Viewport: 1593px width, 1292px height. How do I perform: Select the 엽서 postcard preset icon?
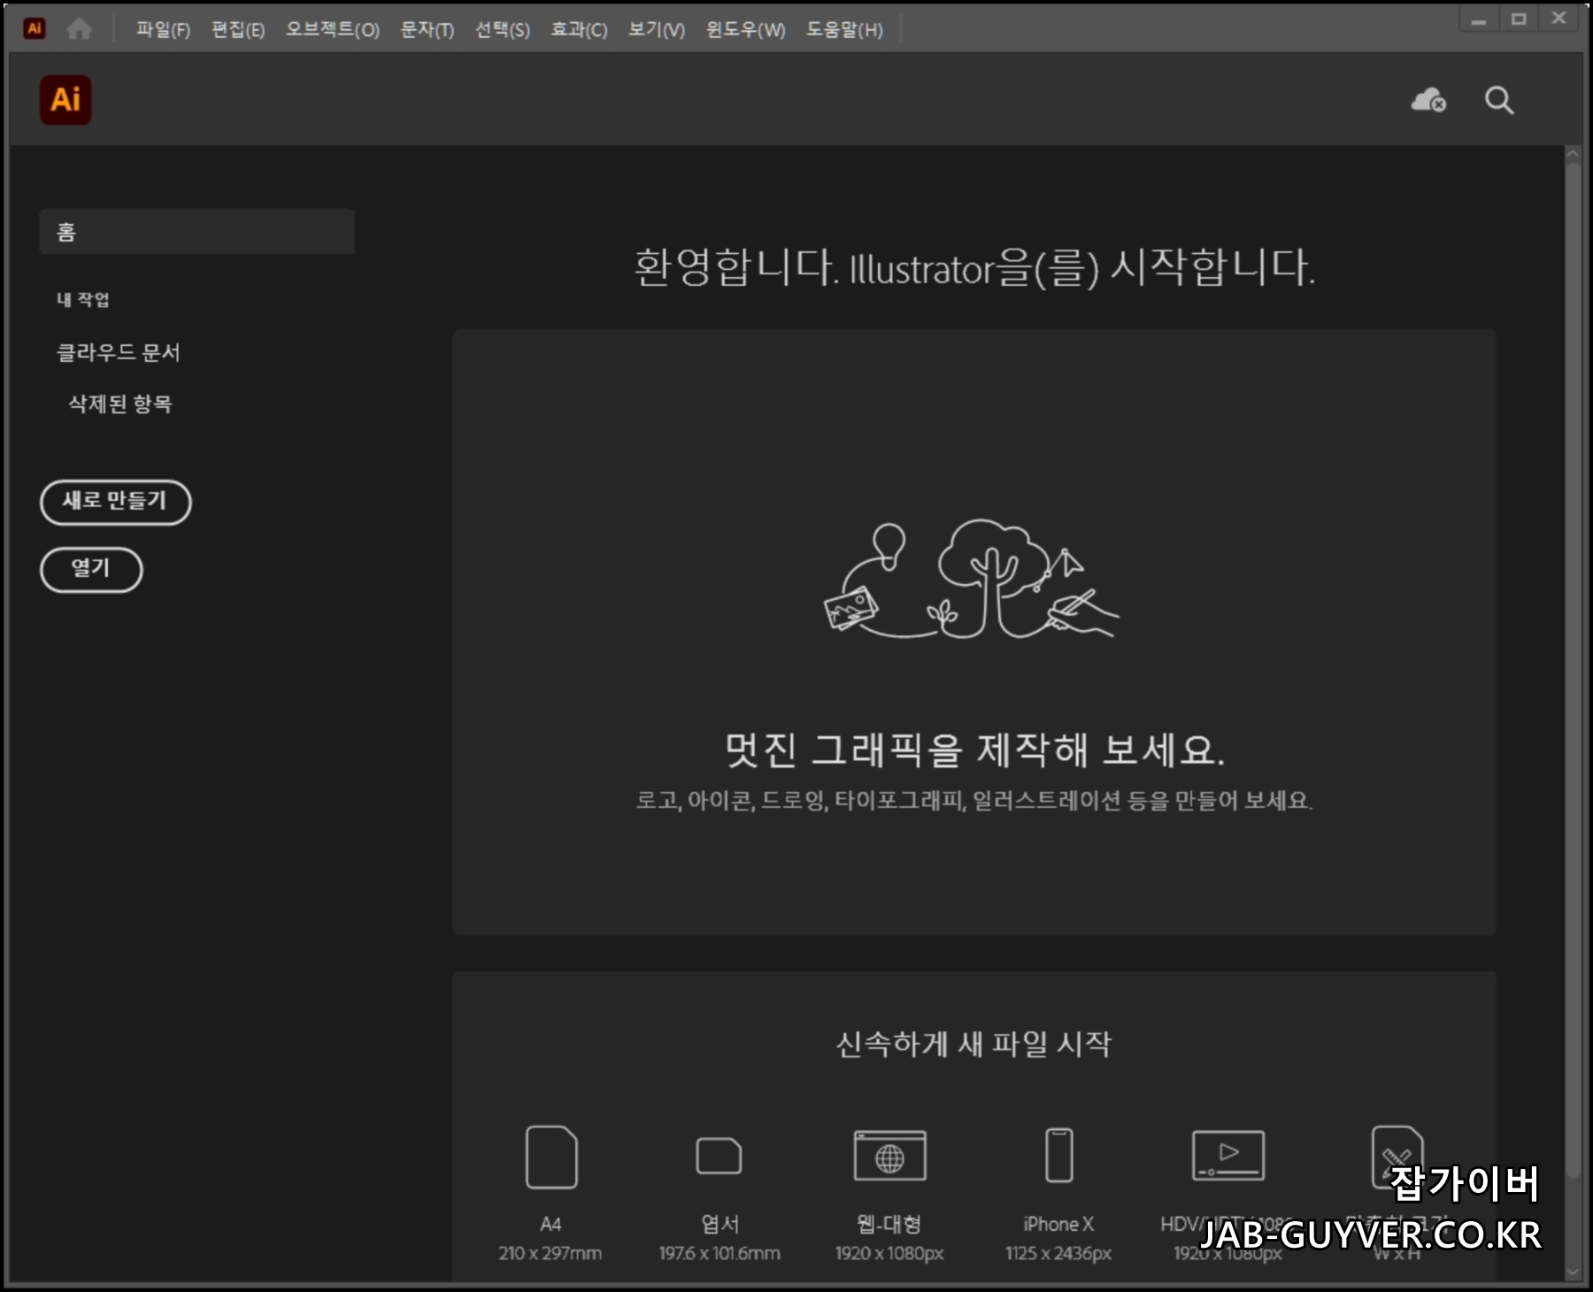tap(719, 1156)
